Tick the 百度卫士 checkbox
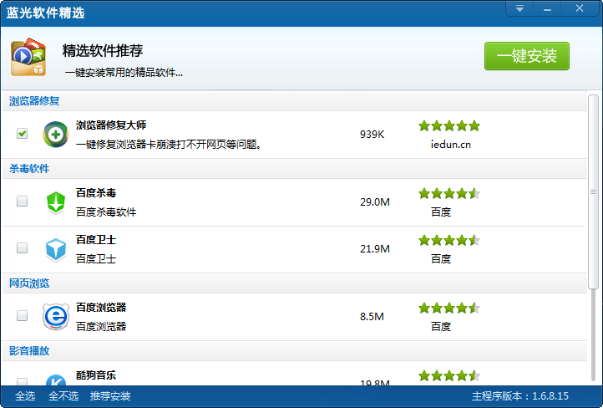 click(23, 247)
